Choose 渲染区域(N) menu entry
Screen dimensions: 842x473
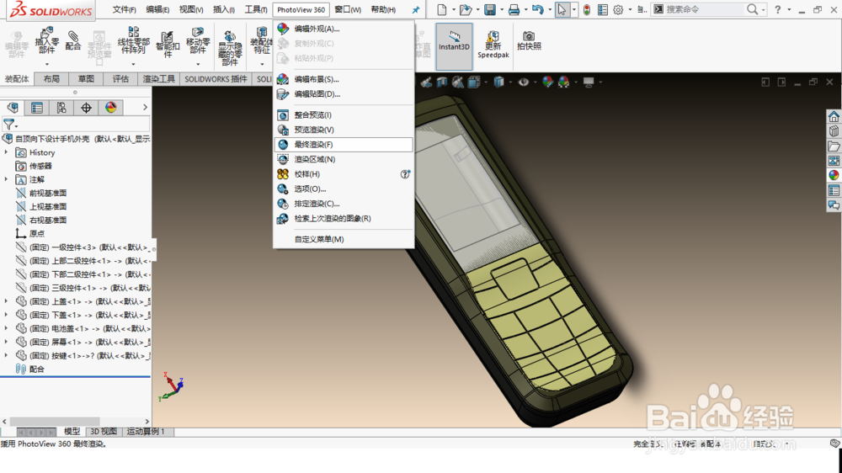(344, 159)
